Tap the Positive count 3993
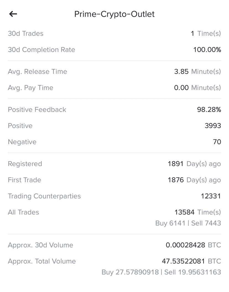Image resolution: width=229 pixels, height=292 pixels. 213,126
